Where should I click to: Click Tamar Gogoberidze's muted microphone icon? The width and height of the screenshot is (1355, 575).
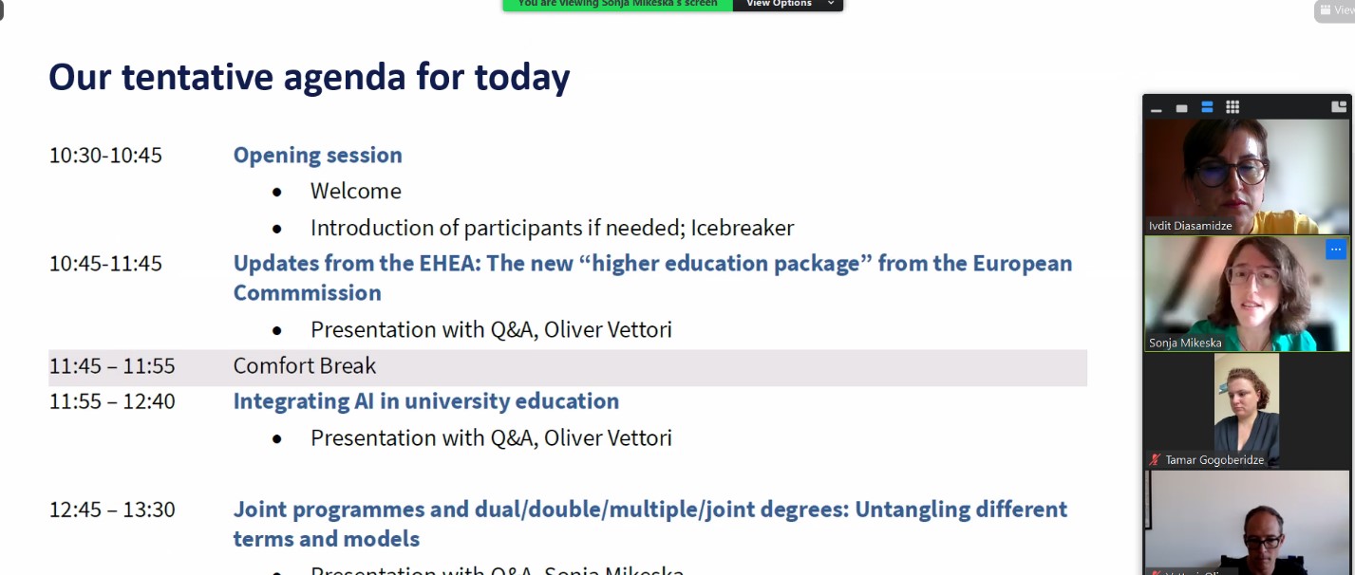tap(1155, 460)
